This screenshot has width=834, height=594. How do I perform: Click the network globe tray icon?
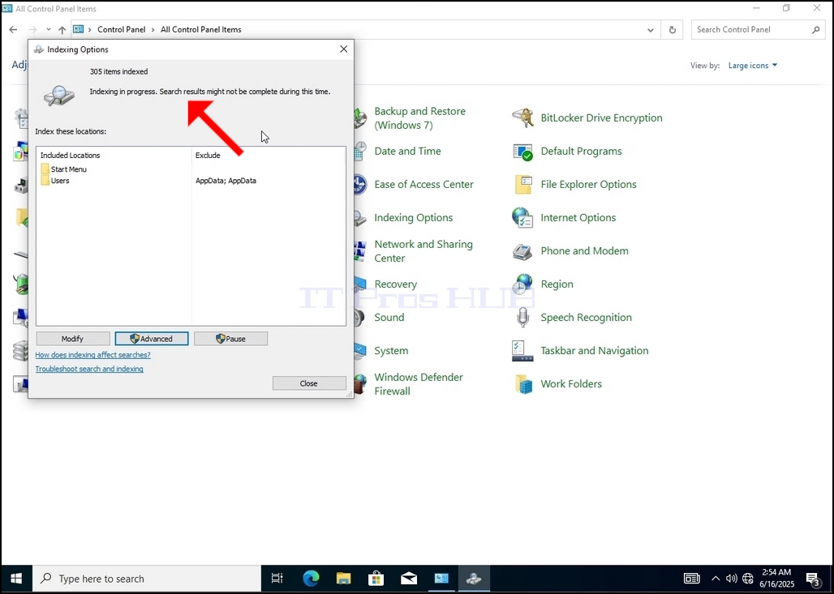coord(748,579)
